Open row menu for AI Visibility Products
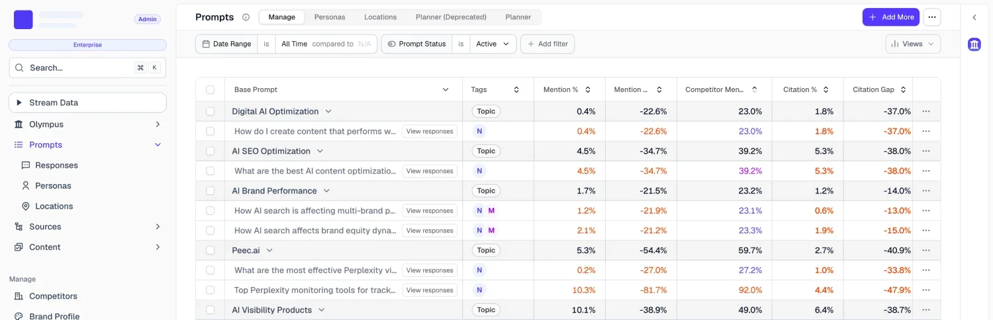 (x=926, y=310)
